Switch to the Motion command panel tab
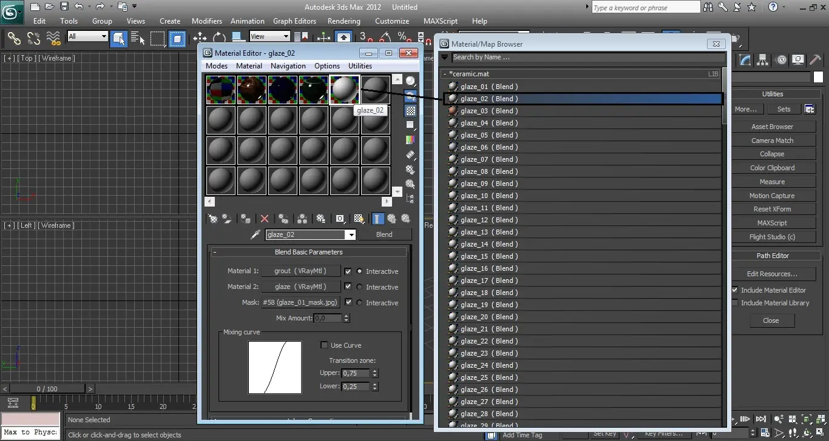829x441 pixels. [781, 59]
